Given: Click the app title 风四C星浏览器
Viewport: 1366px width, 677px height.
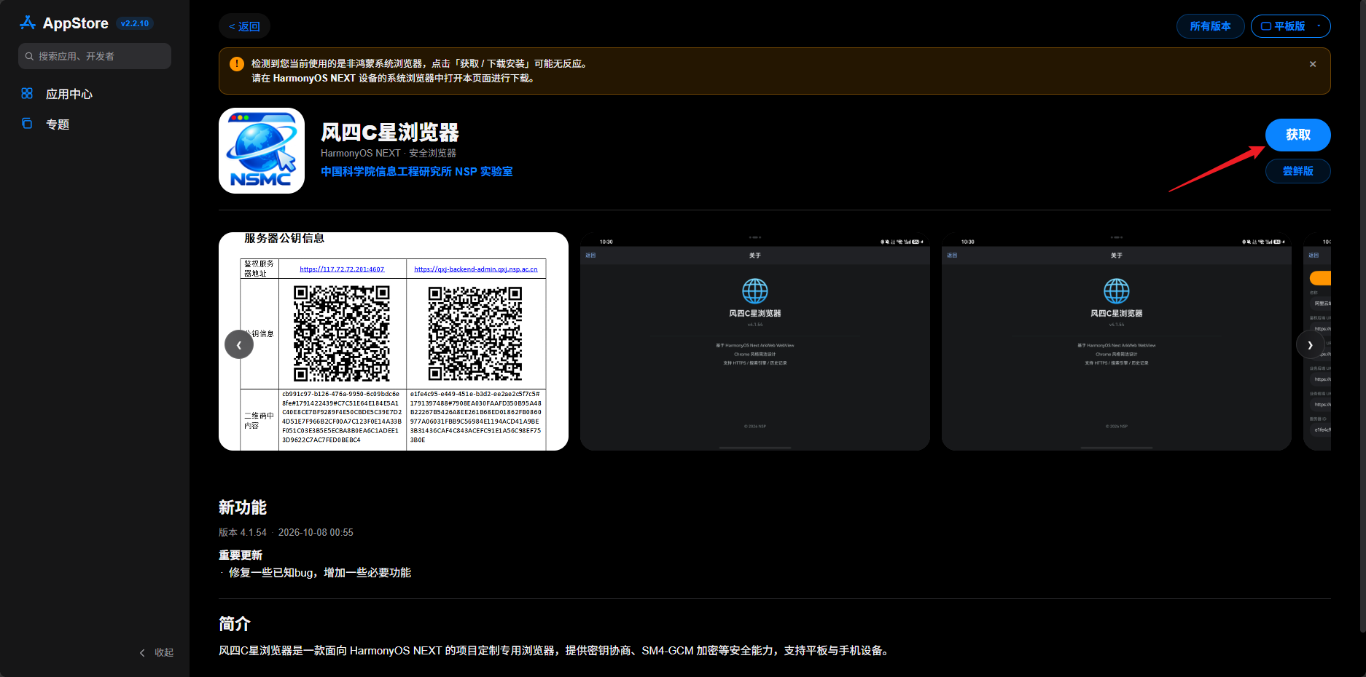Looking at the screenshot, I should (x=390, y=132).
